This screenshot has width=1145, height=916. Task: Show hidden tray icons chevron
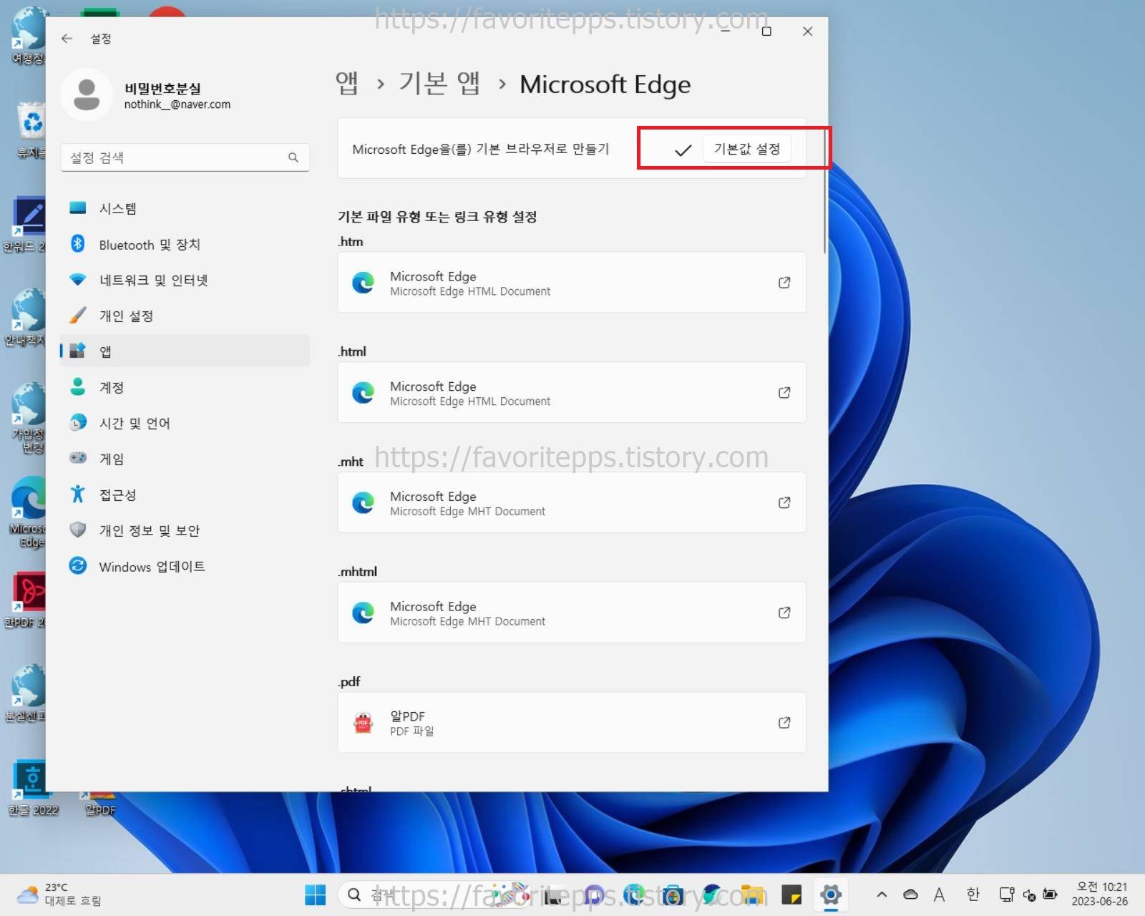882,895
